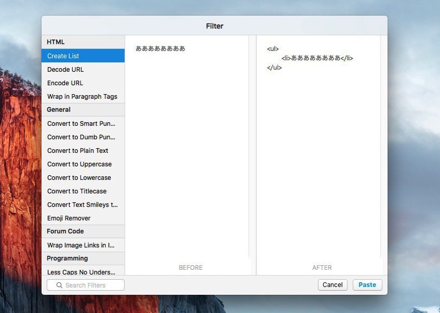Image resolution: width=440 pixels, height=313 pixels.
Task: Choose Less Caps No Underscores filter
Action: (83, 271)
